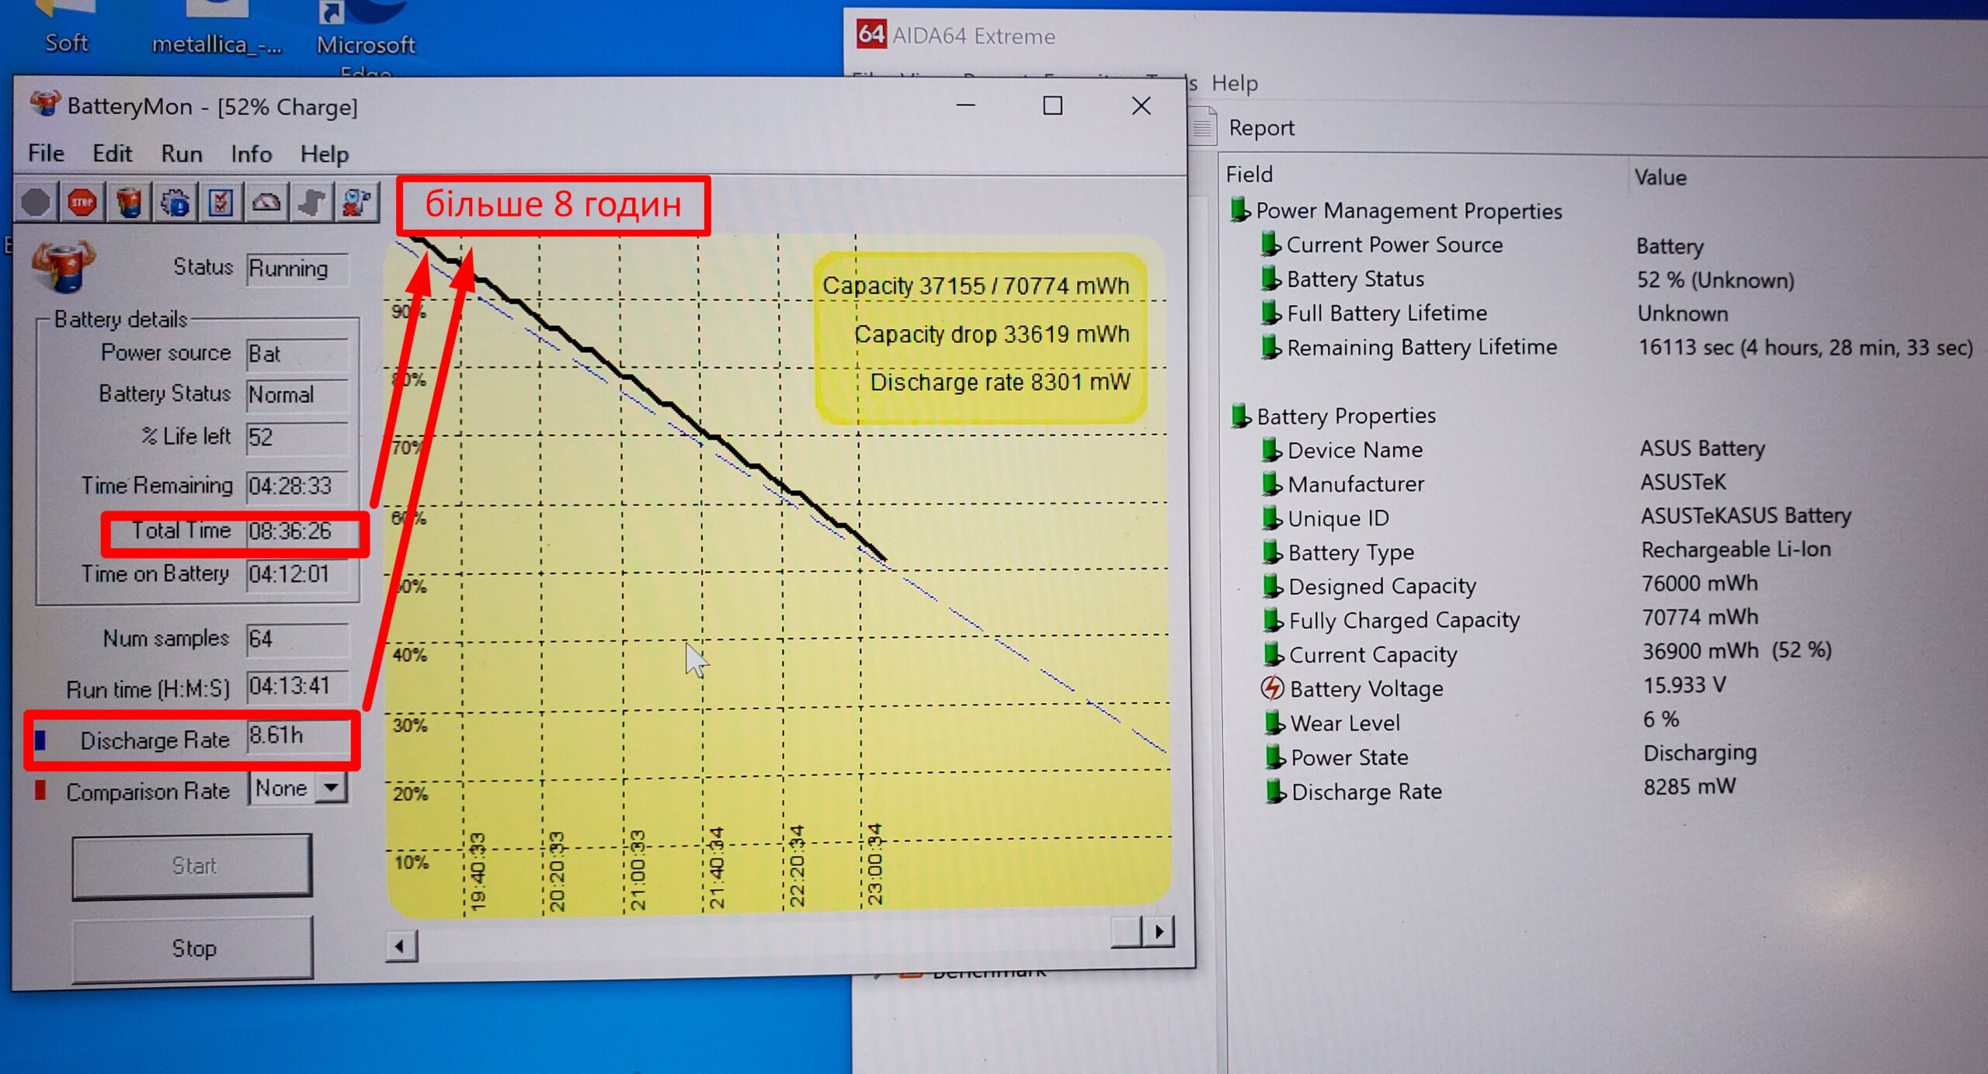The image size is (1988, 1074).
Task: Click the Value column header
Action: 1660,177
